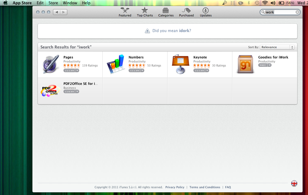
Task: Click the 30 Ratings text under Keynote
Action: pyautogui.click(x=219, y=66)
